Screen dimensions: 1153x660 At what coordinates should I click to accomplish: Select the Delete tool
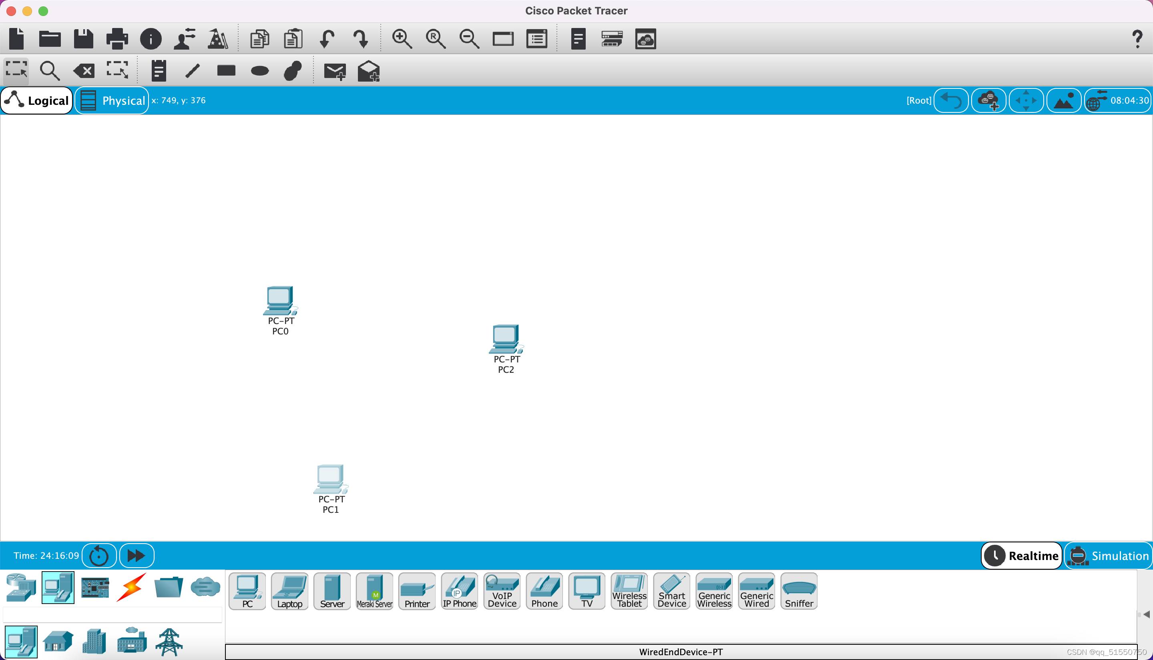tap(84, 71)
